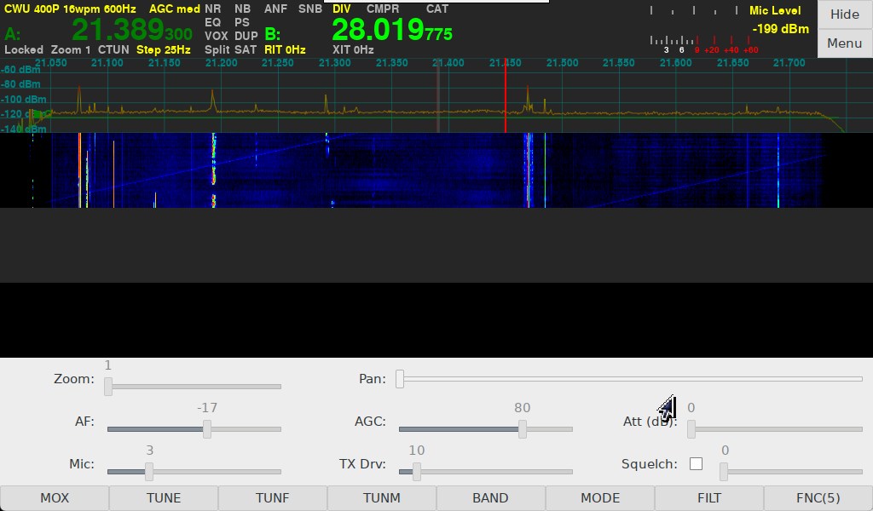This screenshot has height=511, width=873.
Task: Click waterfall trace near 21.450
Action: tap(528, 170)
